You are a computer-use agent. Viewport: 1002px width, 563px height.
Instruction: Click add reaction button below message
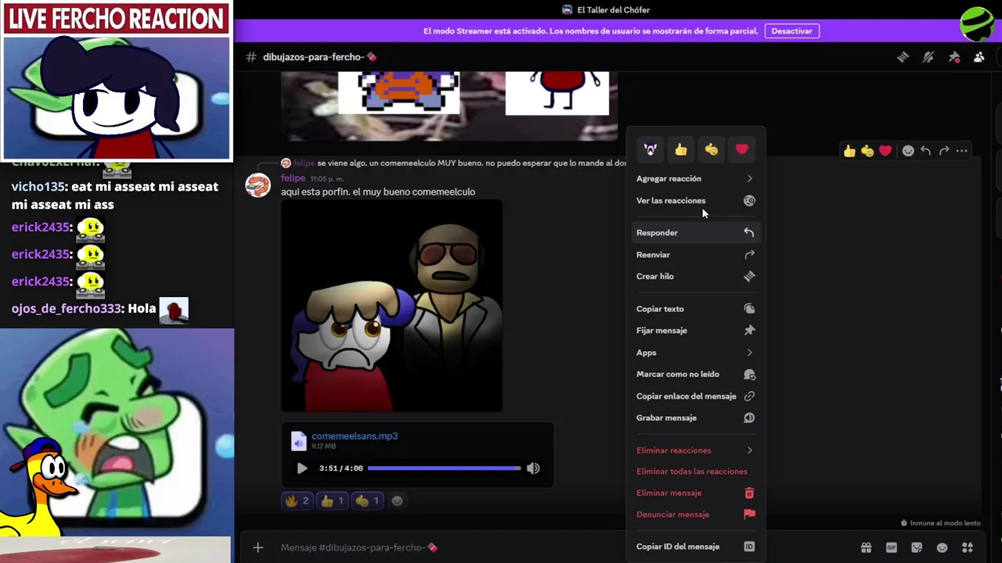pos(397,501)
